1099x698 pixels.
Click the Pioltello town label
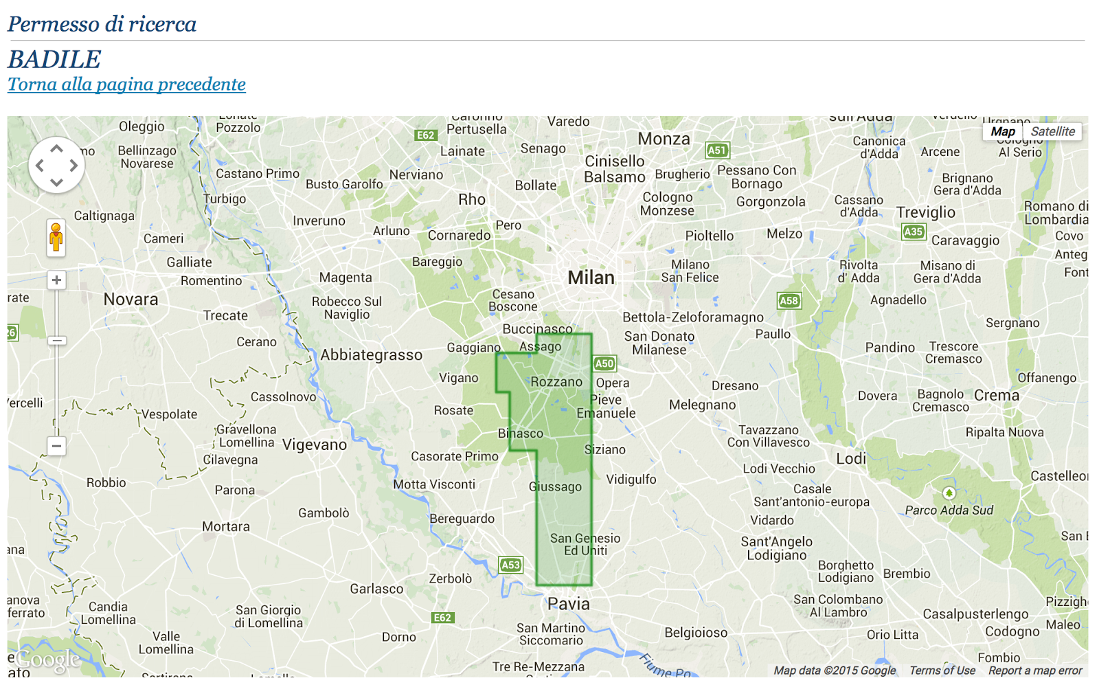pos(710,236)
